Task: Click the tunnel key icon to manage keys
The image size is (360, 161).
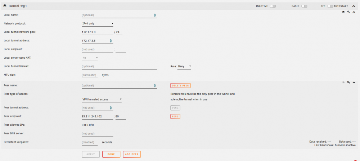Action: (348, 12)
